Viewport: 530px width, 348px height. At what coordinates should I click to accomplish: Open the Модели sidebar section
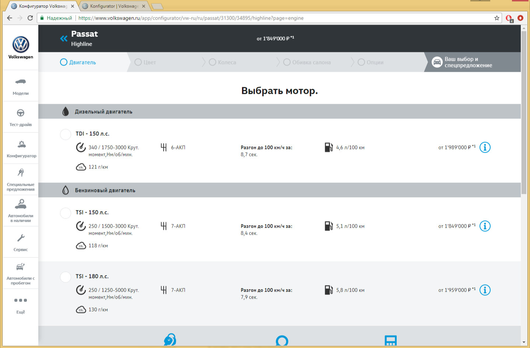(21, 86)
